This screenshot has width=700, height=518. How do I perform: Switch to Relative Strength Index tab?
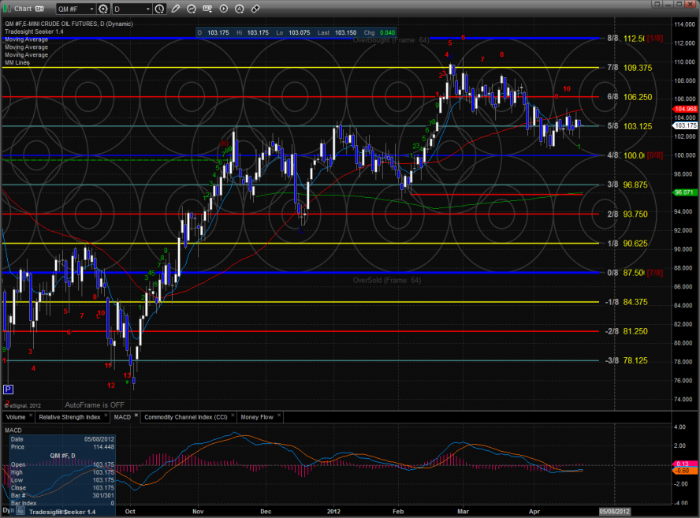[70, 416]
